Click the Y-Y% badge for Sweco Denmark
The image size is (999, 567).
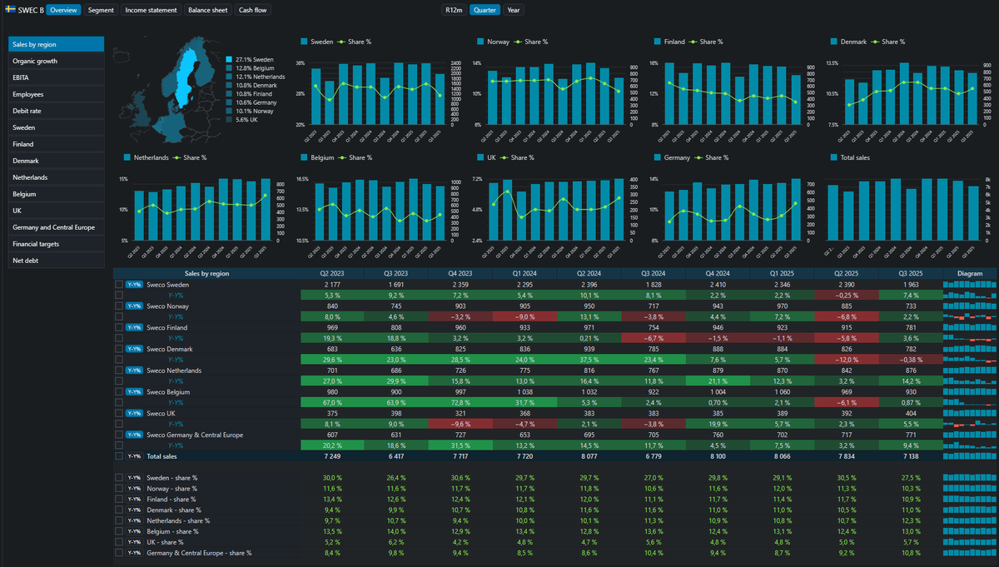[133, 349]
